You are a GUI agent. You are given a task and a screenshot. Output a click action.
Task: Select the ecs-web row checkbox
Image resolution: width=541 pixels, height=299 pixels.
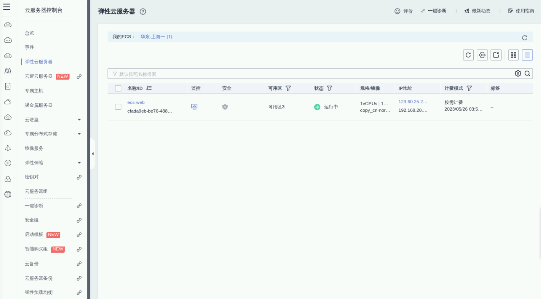pos(118,107)
